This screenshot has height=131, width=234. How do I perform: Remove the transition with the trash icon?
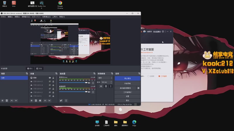[x=106, y=86]
